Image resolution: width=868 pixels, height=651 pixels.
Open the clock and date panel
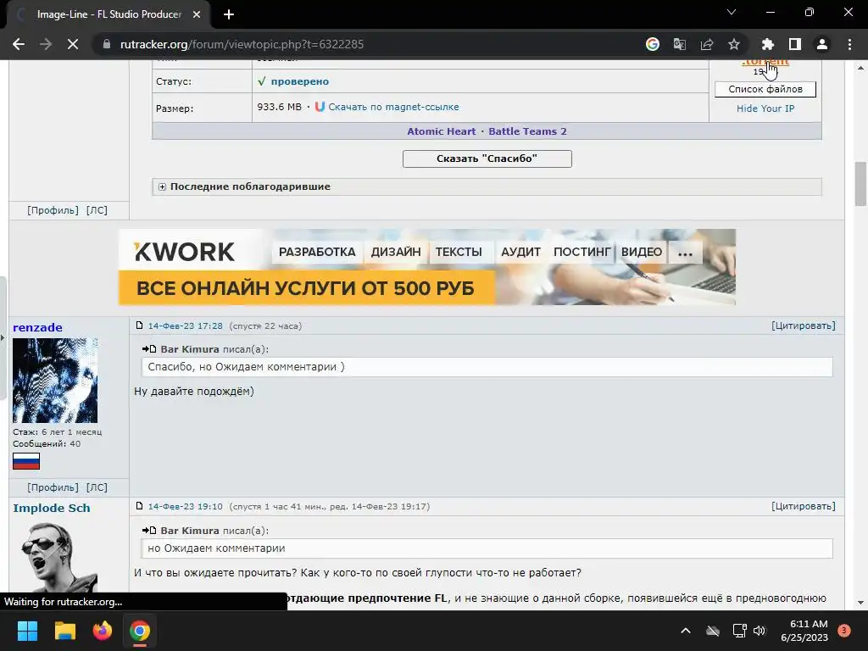click(804, 631)
